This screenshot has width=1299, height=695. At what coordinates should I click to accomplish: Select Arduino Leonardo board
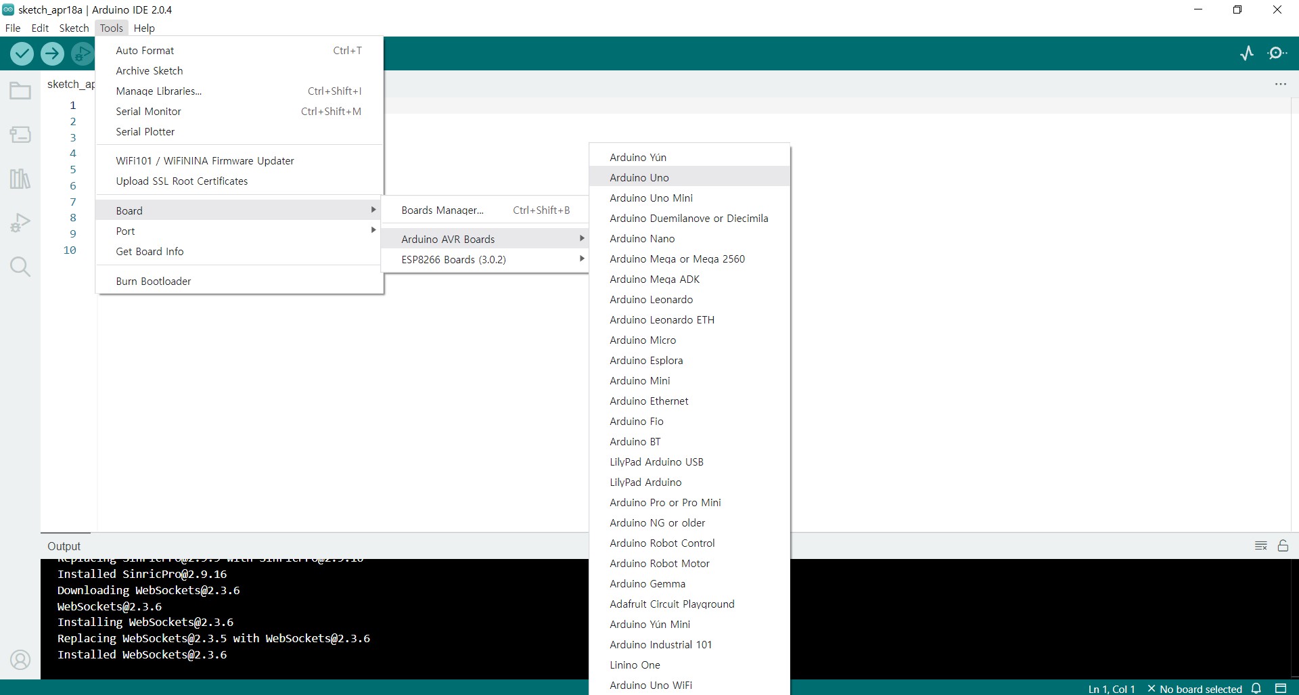[689, 299]
